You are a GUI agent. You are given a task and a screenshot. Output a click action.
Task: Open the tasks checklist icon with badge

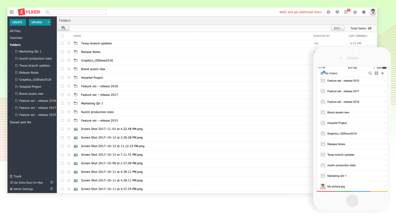coord(346,12)
